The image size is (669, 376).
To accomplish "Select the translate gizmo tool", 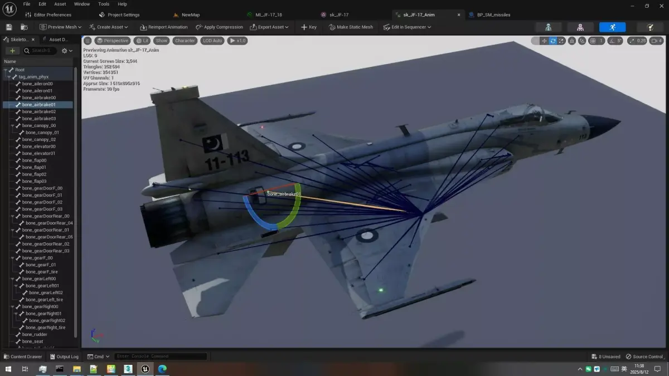I will click(544, 41).
